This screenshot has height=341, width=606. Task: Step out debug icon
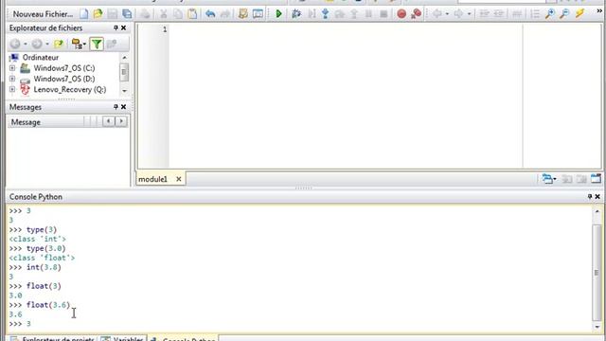tap(354, 14)
